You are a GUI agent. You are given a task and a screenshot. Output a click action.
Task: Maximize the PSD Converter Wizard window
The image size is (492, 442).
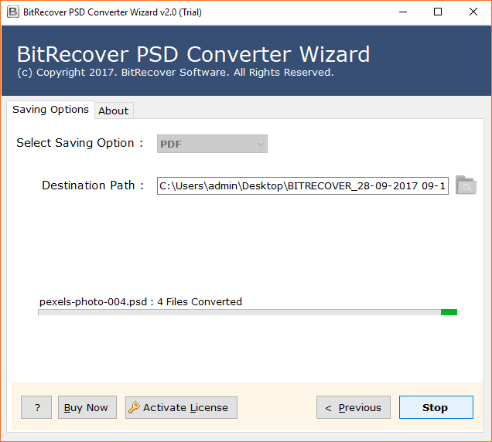pyautogui.click(x=438, y=12)
